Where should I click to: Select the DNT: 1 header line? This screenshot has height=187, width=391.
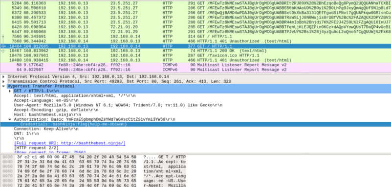tap(195, 133)
